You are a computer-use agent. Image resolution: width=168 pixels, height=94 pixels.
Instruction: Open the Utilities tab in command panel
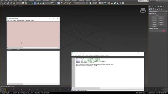pyautogui.click(x=164, y=7)
